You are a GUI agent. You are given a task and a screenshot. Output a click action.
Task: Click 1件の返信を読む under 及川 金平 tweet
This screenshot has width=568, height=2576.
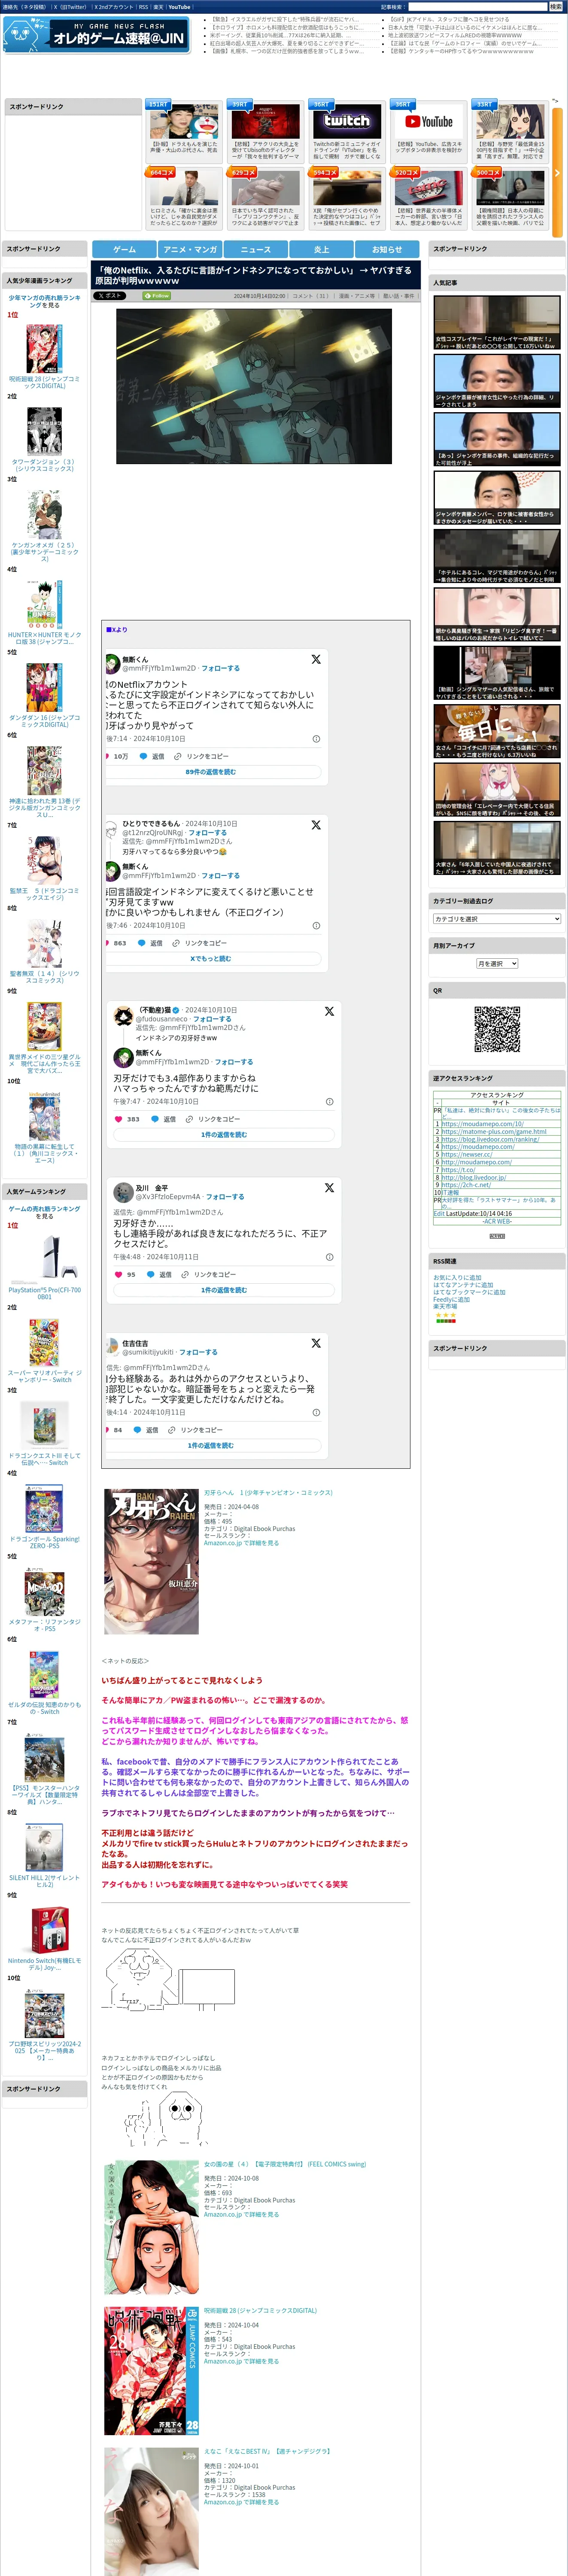tap(224, 1290)
